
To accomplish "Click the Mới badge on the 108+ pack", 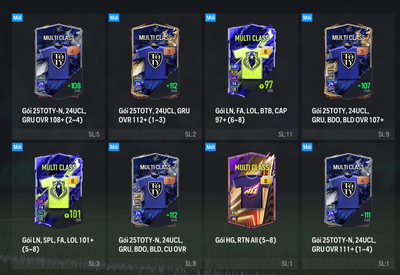I will [x=17, y=18].
